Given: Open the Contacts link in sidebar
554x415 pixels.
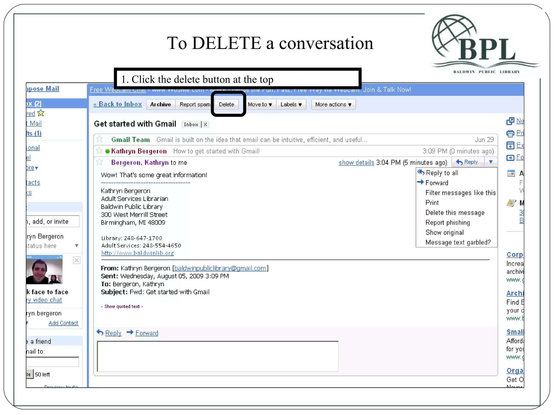Looking at the screenshot, I should tap(33, 183).
